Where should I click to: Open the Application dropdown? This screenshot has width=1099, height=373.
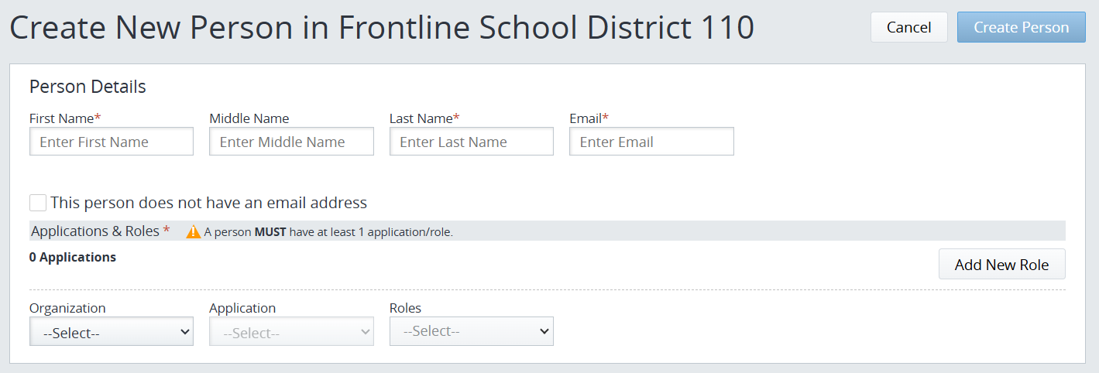[291, 333]
